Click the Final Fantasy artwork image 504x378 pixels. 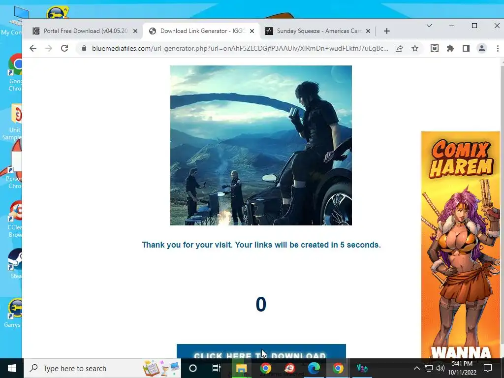(261, 145)
